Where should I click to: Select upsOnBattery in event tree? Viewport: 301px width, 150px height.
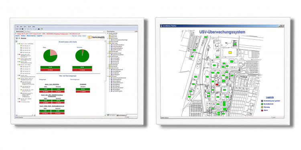click(116, 84)
